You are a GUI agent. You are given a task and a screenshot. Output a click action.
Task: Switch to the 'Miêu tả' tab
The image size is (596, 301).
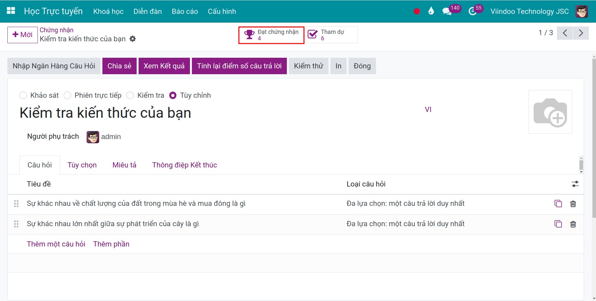(124, 165)
